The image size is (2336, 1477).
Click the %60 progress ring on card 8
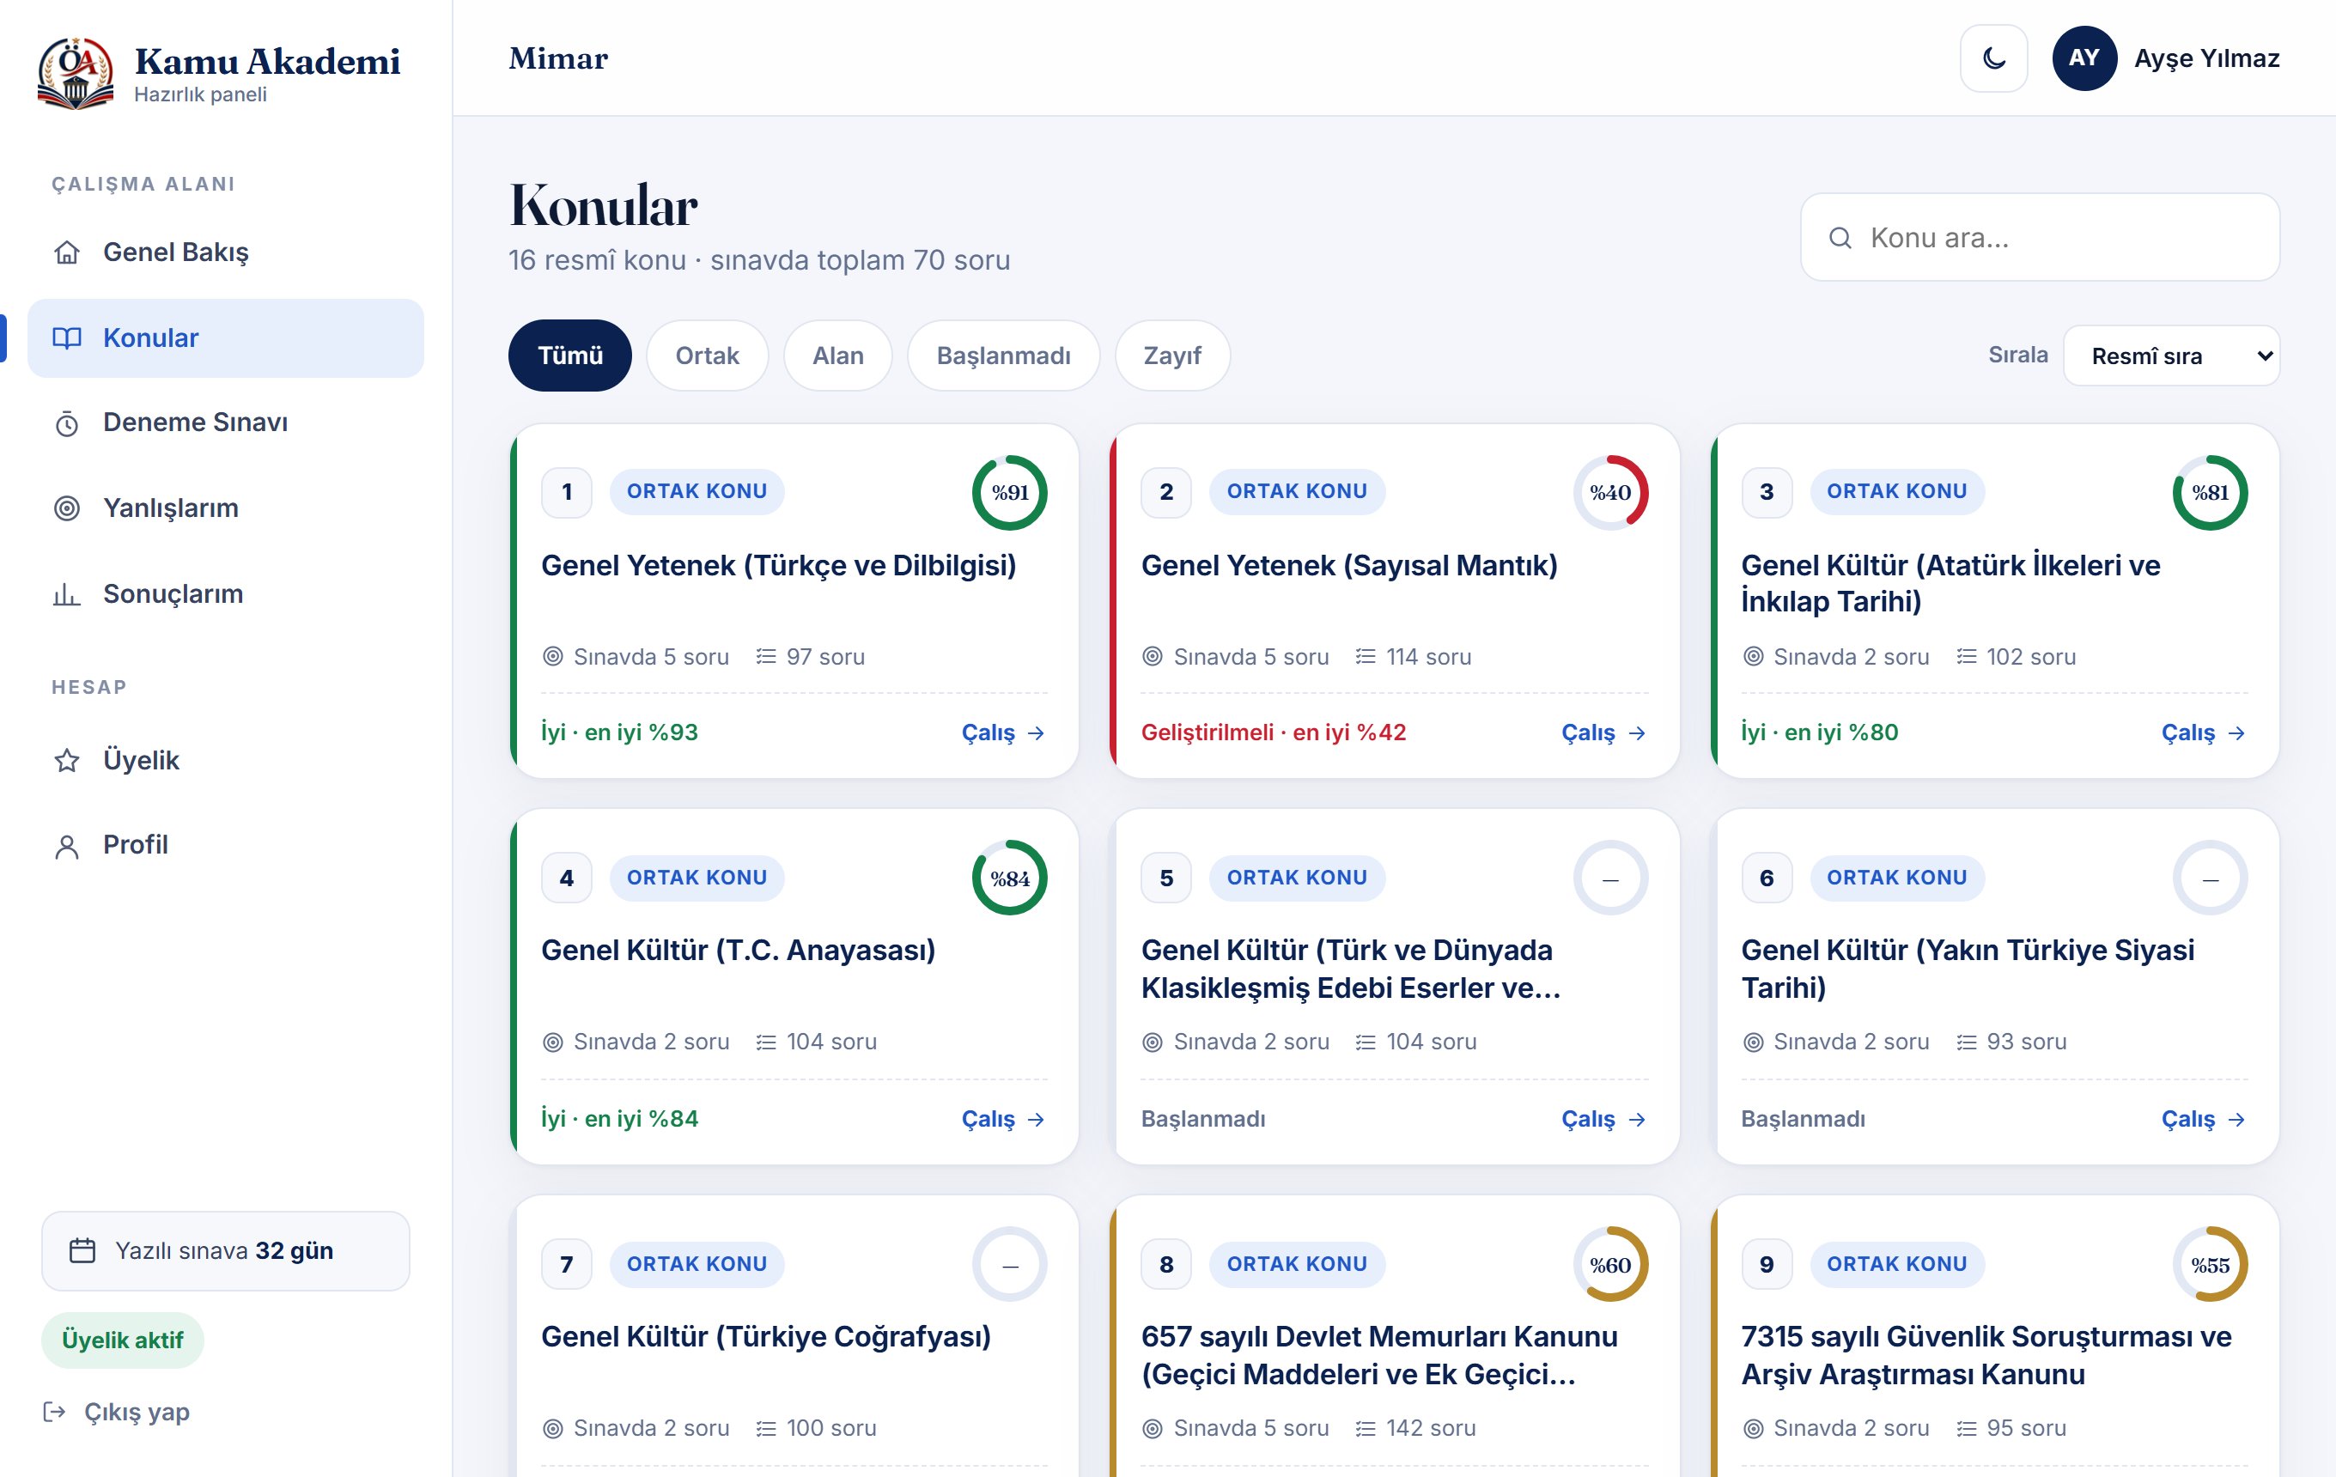[1610, 1265]
